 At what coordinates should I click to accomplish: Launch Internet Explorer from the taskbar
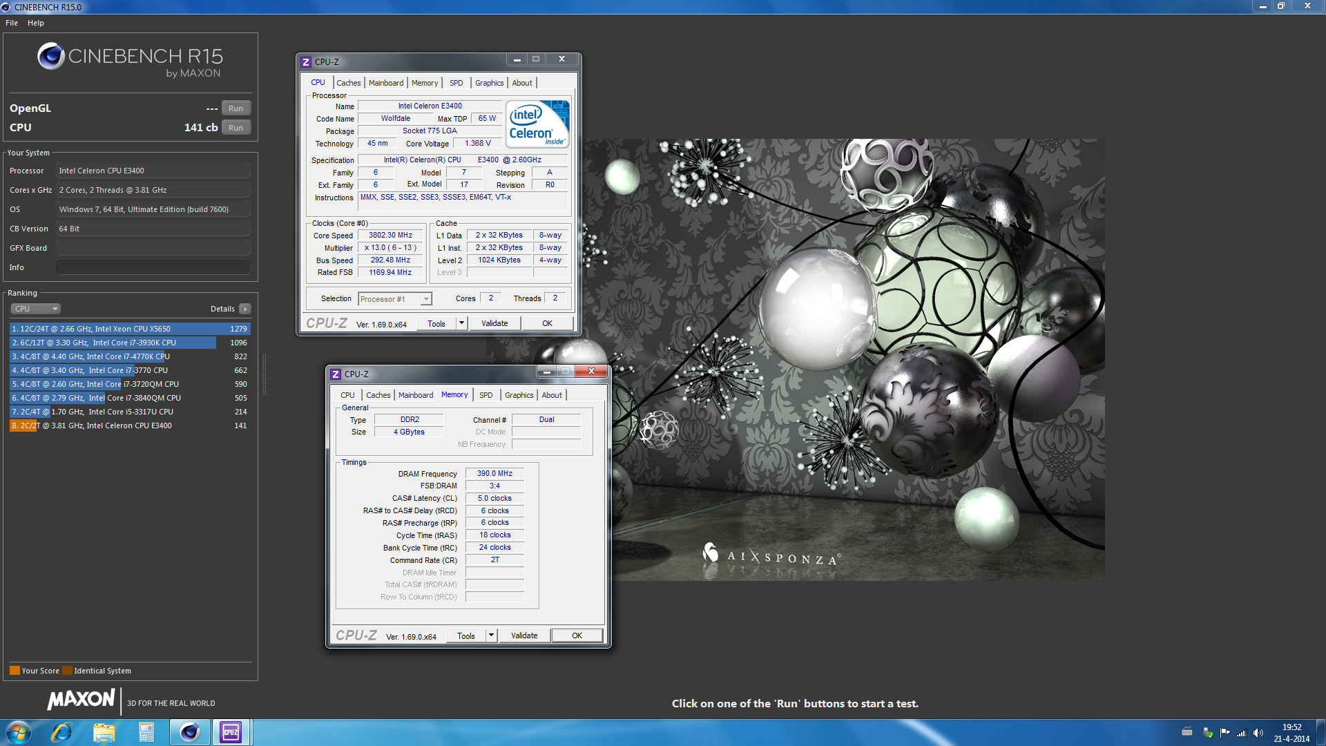click(61, 732)
